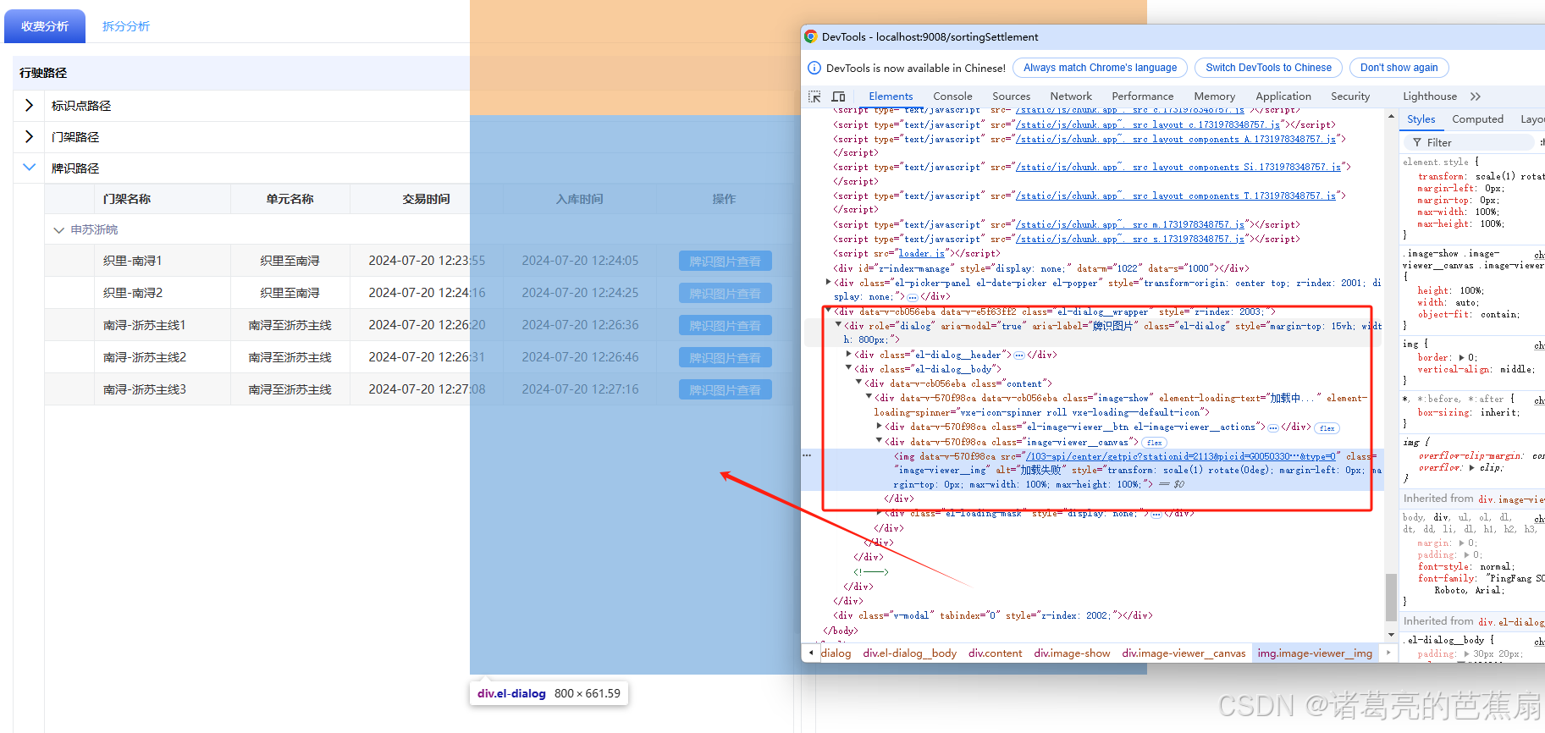Click cell 织里至南浔 in first row

(x=290, y=261)
